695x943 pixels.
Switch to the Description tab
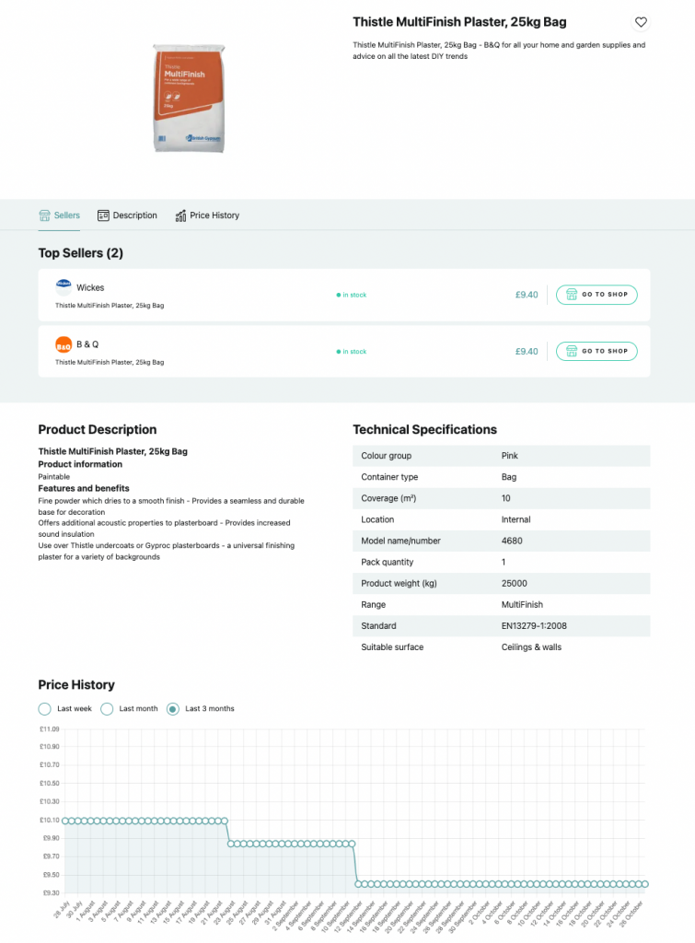127,215
